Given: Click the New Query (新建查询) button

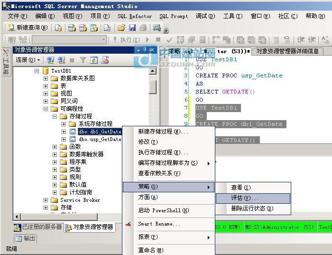Looking at the screenshot, I should (28, 28).
